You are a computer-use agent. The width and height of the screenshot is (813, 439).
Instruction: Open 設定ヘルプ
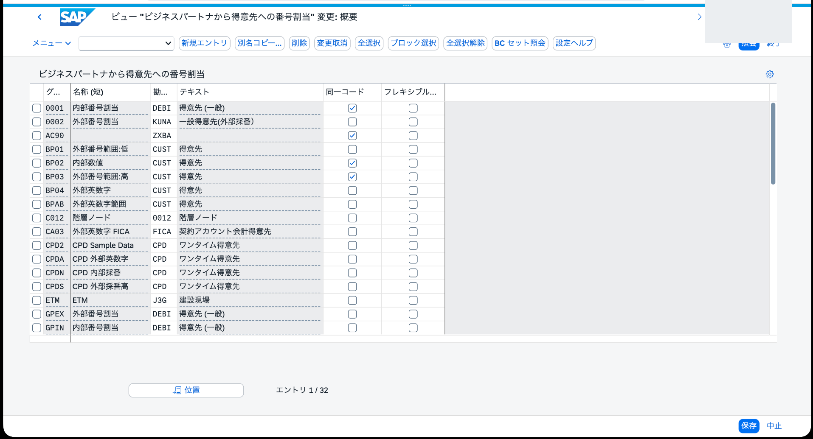[x=574, y=43]
